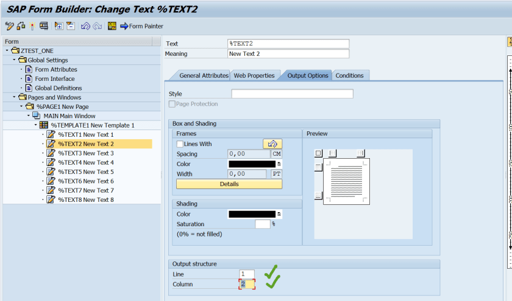Click the Collapse subtree toolbar icon

click(70, 26)
